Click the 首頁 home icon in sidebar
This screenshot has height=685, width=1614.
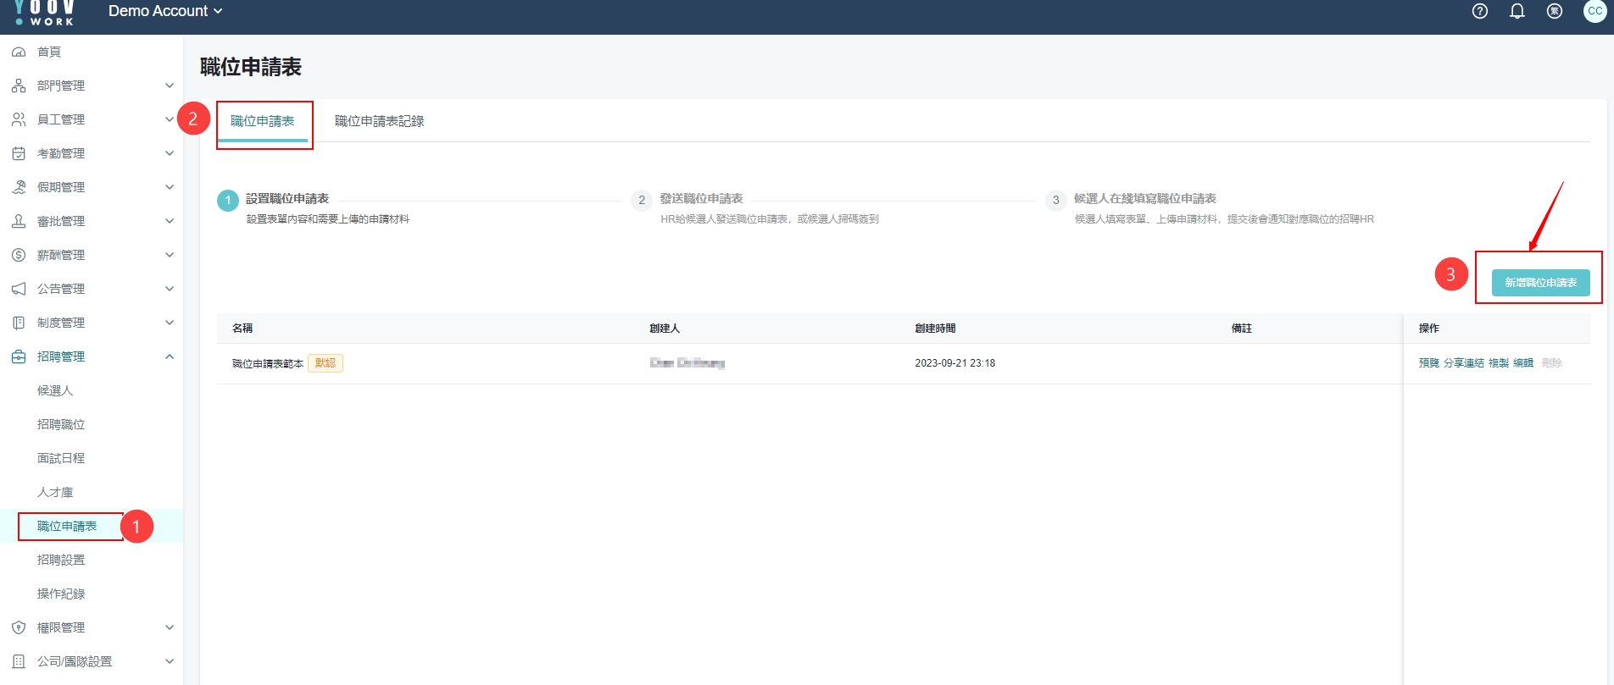coord(19,52)
